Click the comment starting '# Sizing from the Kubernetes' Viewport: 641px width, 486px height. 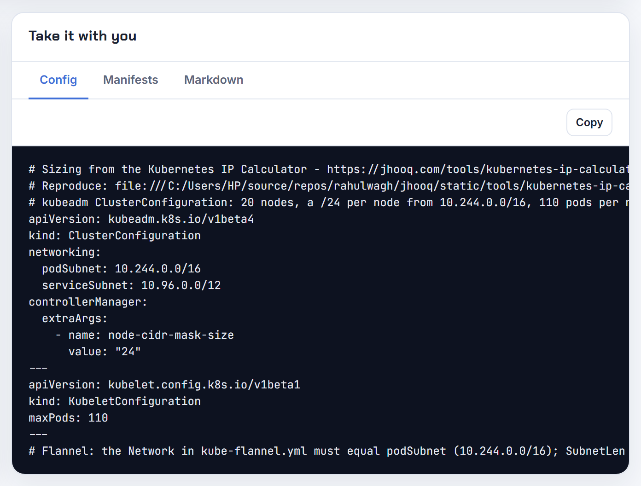[329, 169]
